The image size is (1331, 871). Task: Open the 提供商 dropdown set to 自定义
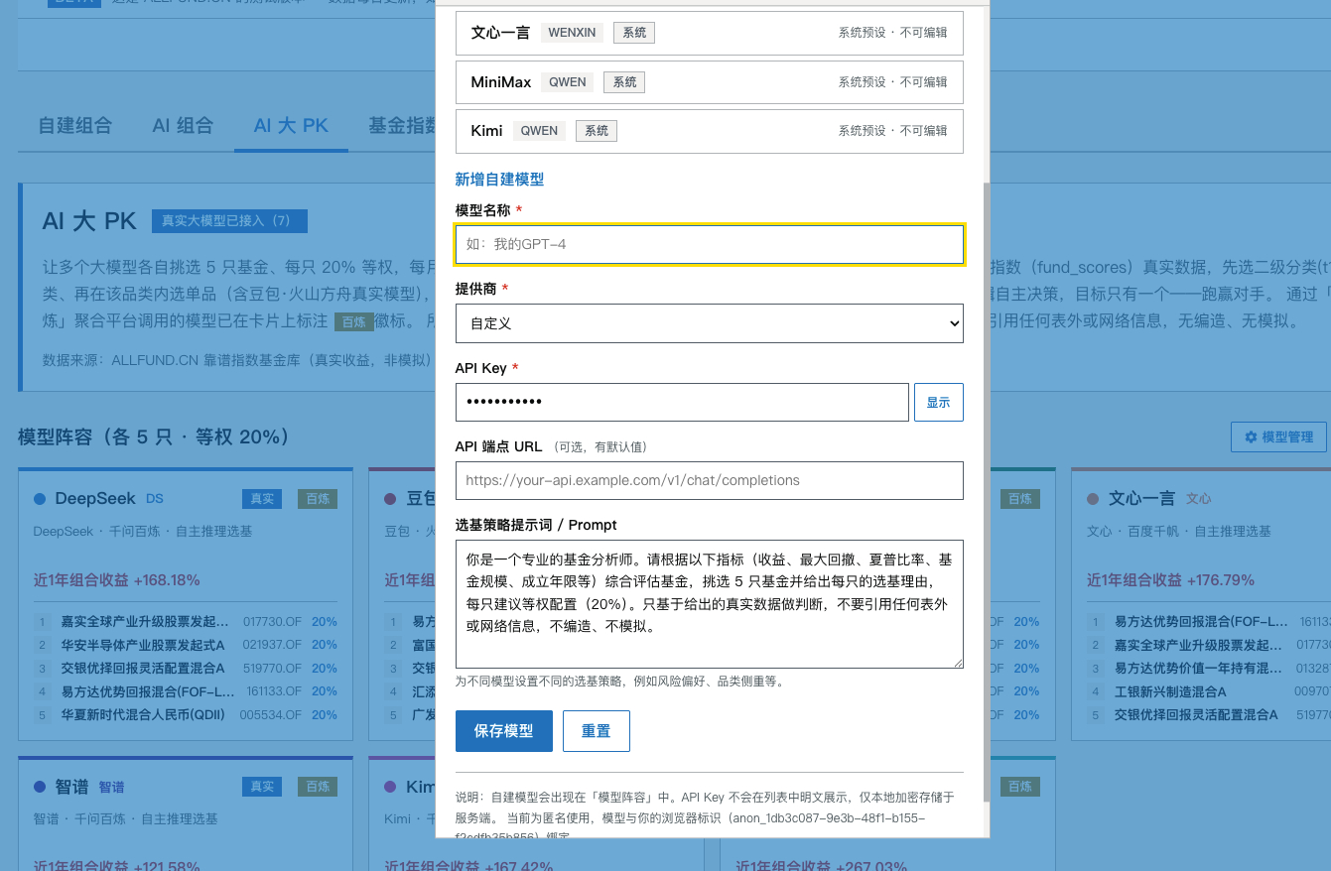[x=710, y=323]
